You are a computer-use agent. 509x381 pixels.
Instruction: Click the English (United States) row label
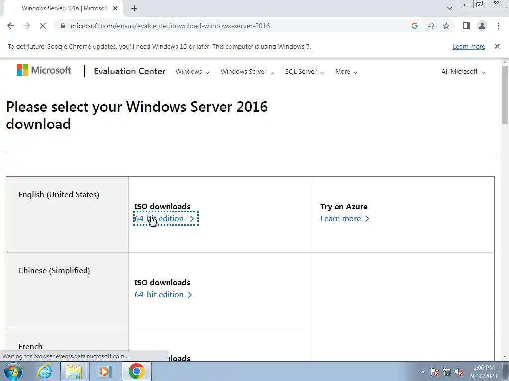[59, 194]
